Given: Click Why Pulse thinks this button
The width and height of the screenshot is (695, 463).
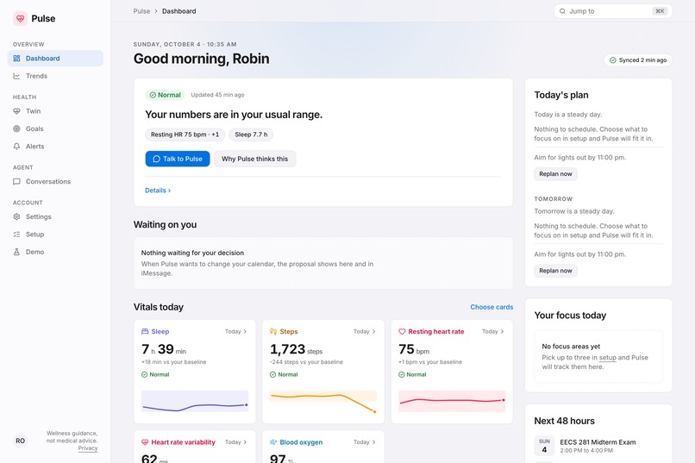Looking at the screenshot, I should point(255,159).
